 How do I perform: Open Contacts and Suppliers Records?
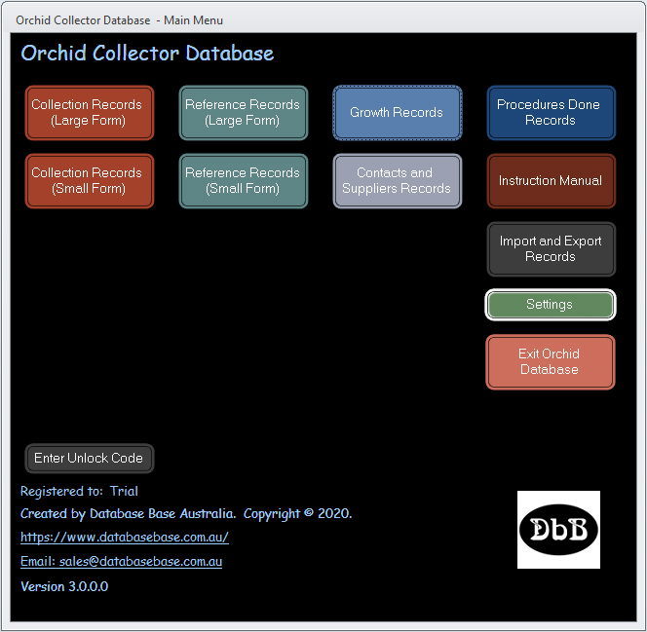tap(398, 180)
